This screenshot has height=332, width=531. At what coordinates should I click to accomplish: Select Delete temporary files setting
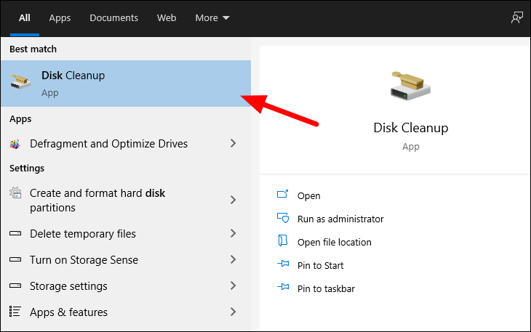(x=126, y=234)
